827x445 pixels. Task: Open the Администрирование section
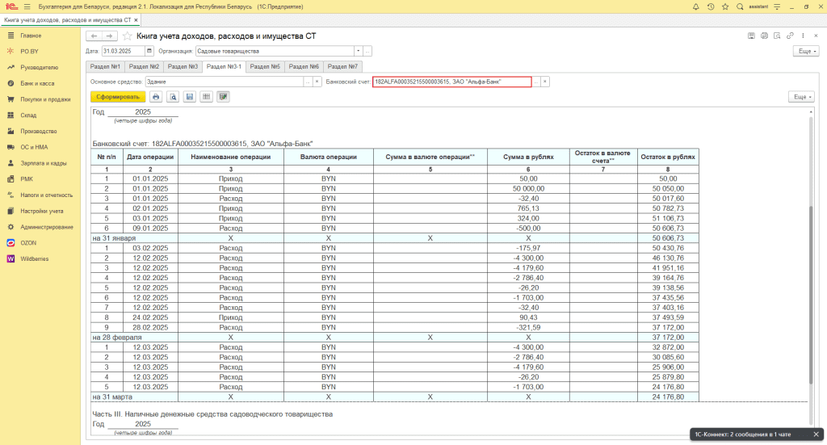pyautogui.click(x=46, y=227)
